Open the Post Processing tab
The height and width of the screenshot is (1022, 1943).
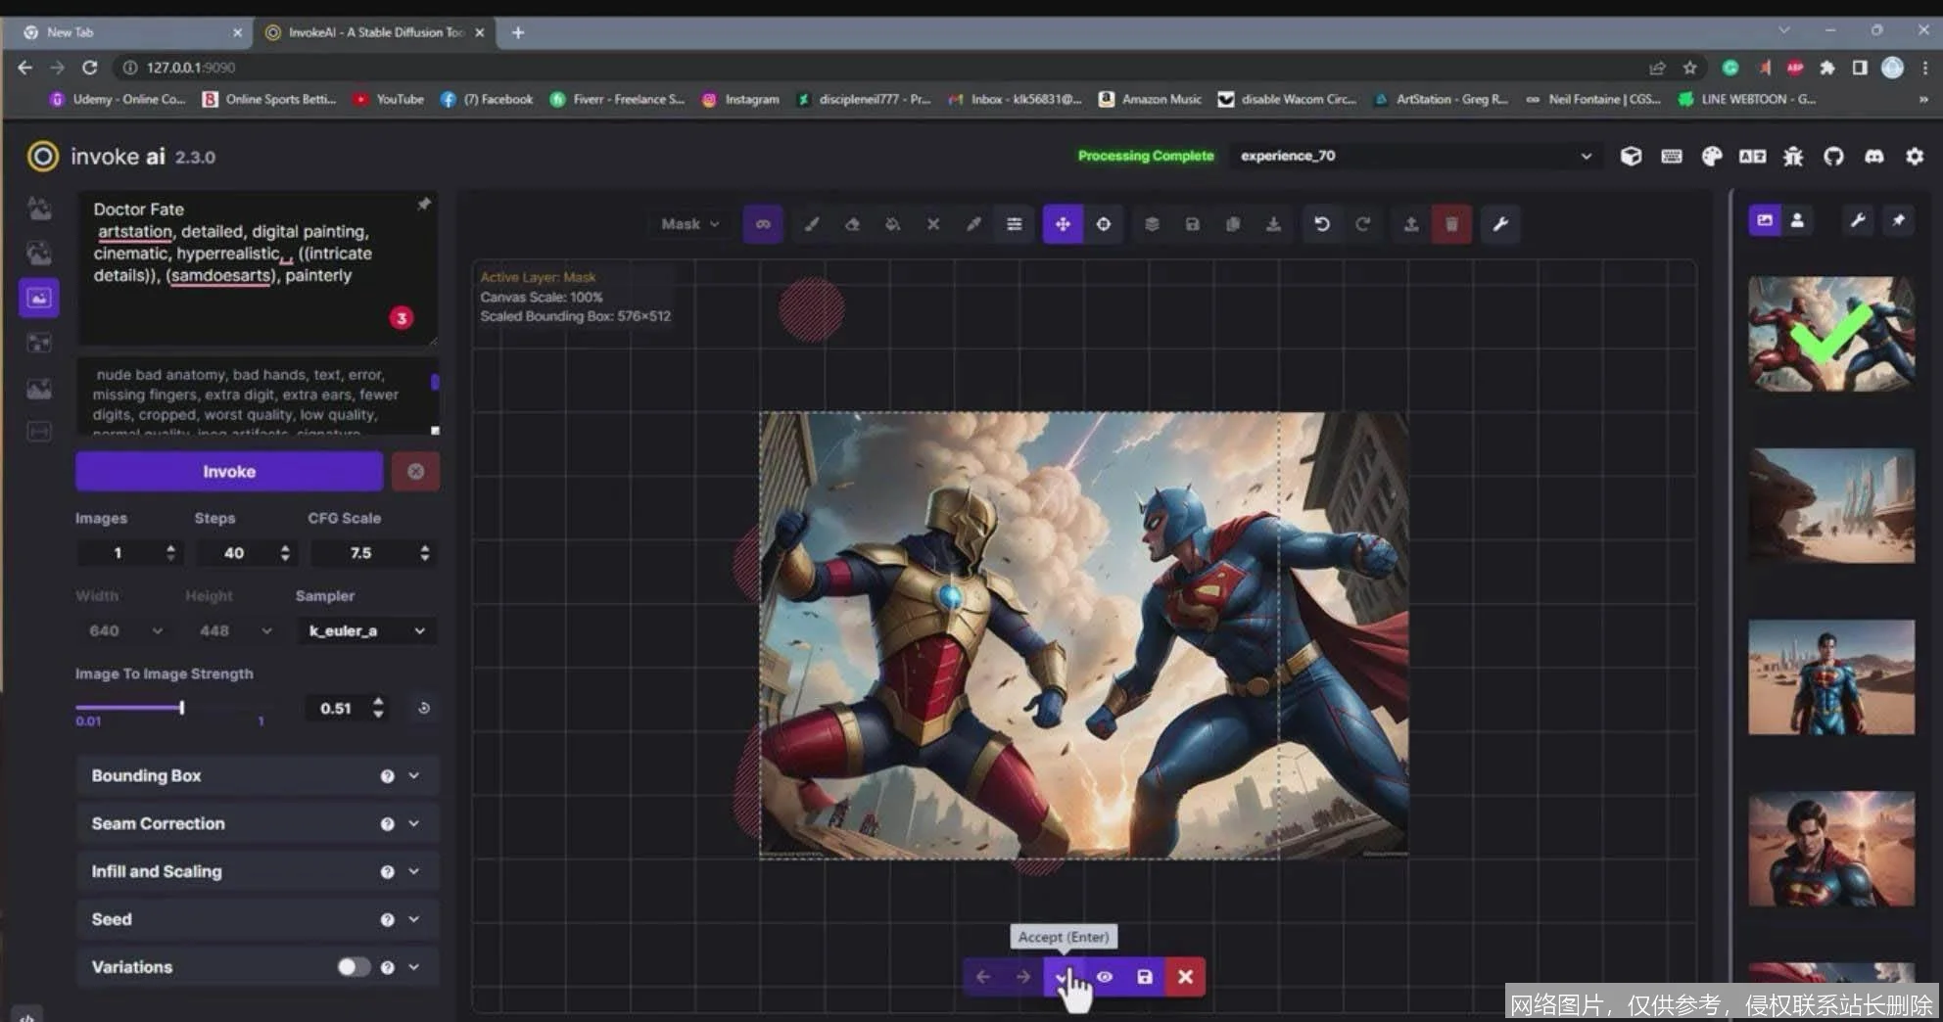click(39, 388)
